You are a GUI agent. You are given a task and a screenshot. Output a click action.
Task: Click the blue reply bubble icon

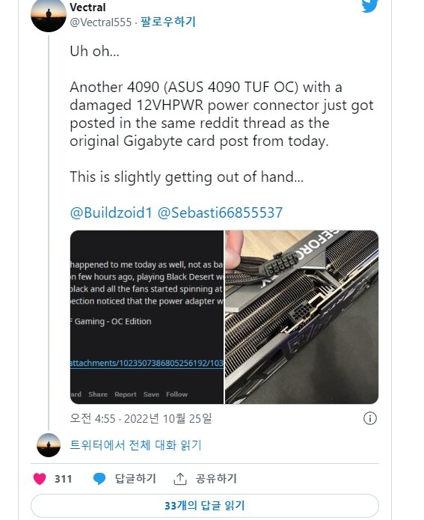99,479
